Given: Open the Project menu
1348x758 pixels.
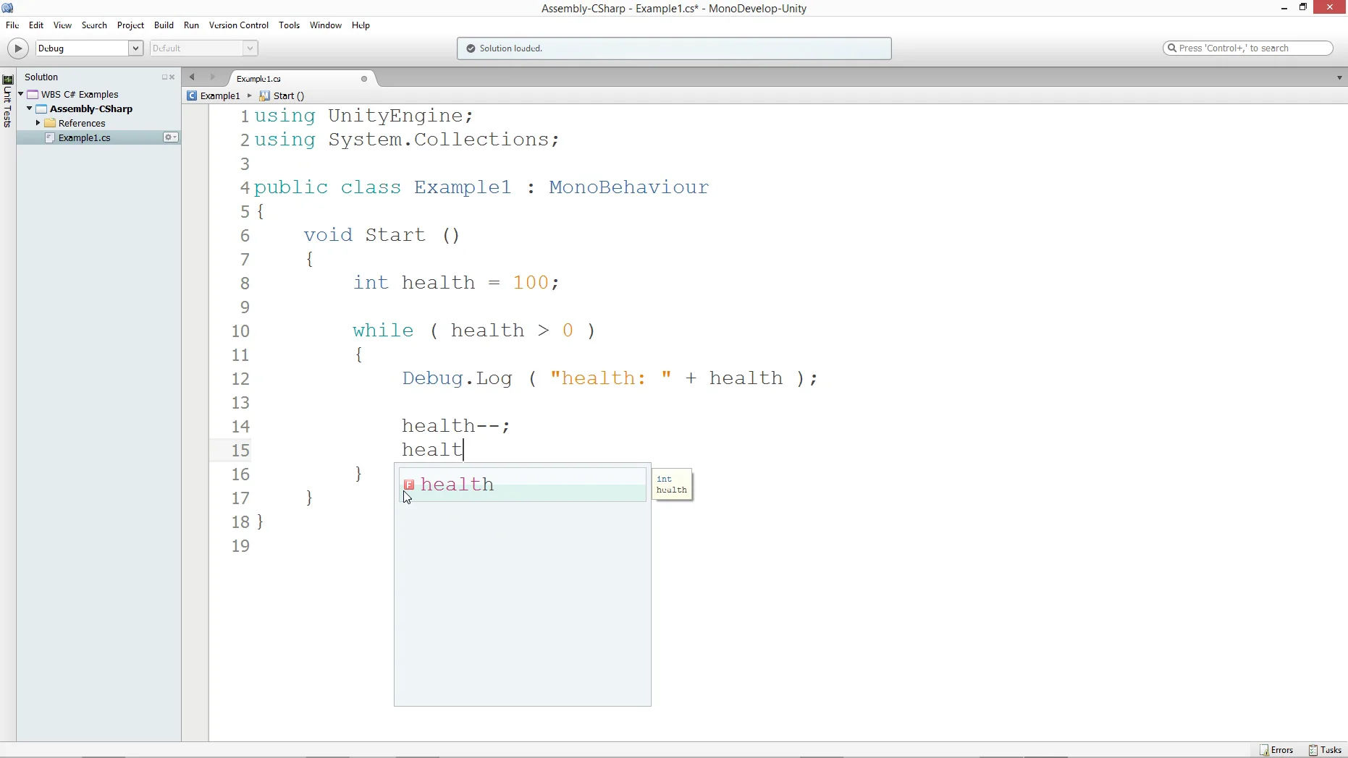Looking at the screenshot, I should (130, 25).
